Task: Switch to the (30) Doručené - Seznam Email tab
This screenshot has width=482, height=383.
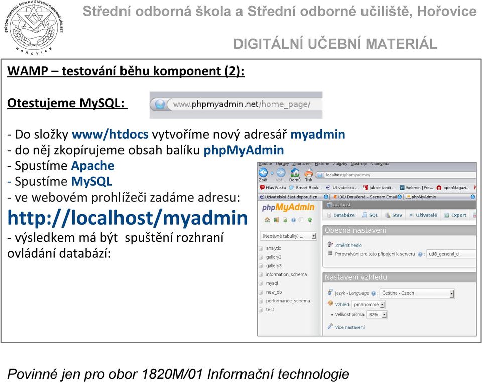Action: [x=367, y=196]
